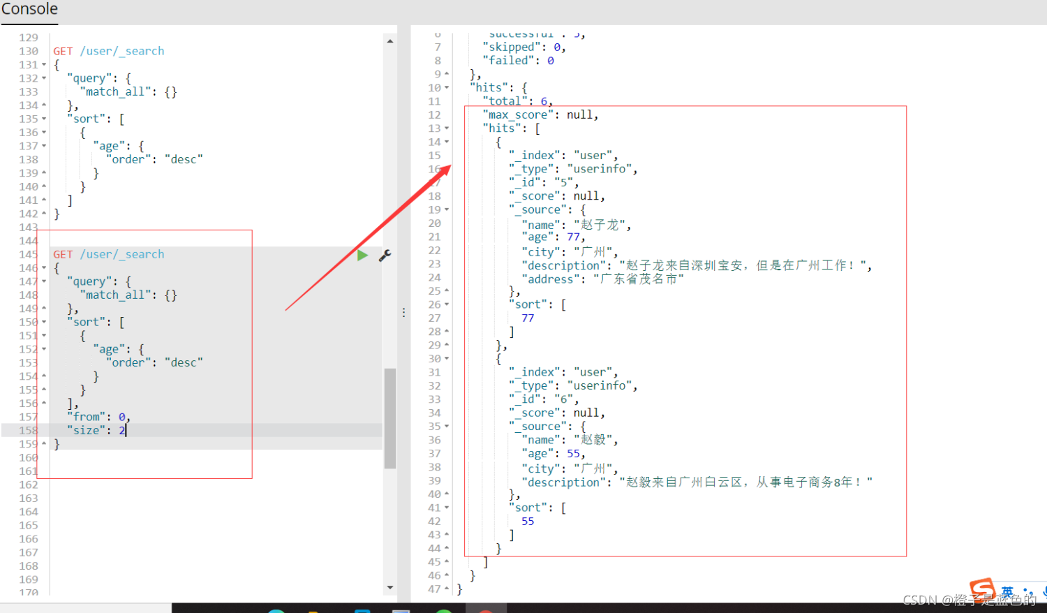Click "name": "赵毅" in the response
Image resolution: width=1047 pixels, height=613 pixels.
pyautogui.click(x=570, y=440)
